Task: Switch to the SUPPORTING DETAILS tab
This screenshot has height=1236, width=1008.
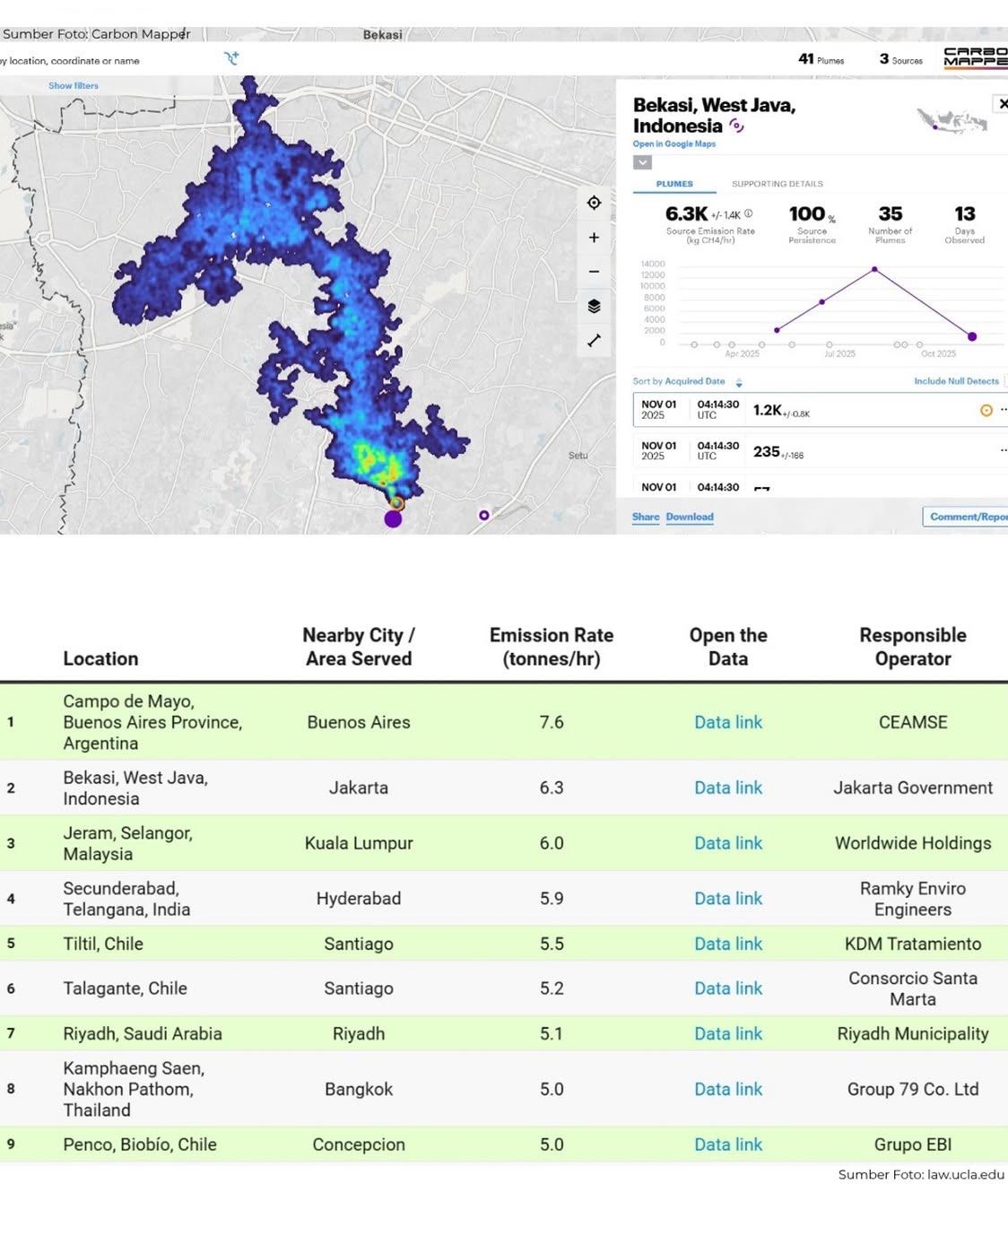Action: coord(777,184)
